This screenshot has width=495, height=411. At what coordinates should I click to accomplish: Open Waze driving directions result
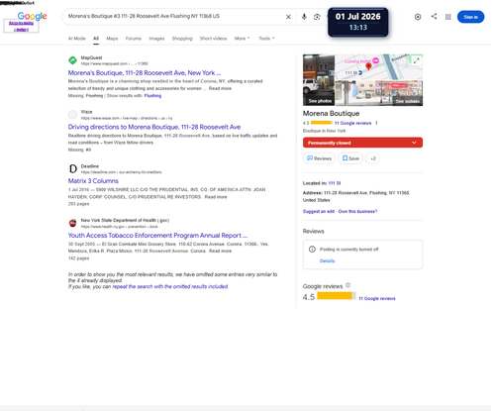154,127
